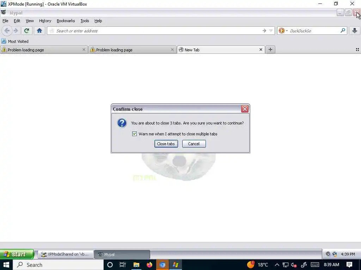Screen dimensions: 361x270
Task: Open the Windows 10 Start menu
Action: click(x=6, y=265)
